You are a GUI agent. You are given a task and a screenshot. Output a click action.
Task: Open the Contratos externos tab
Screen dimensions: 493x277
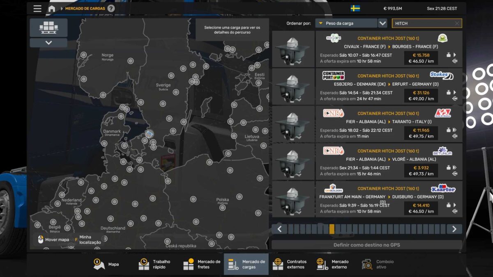[290, 264]
